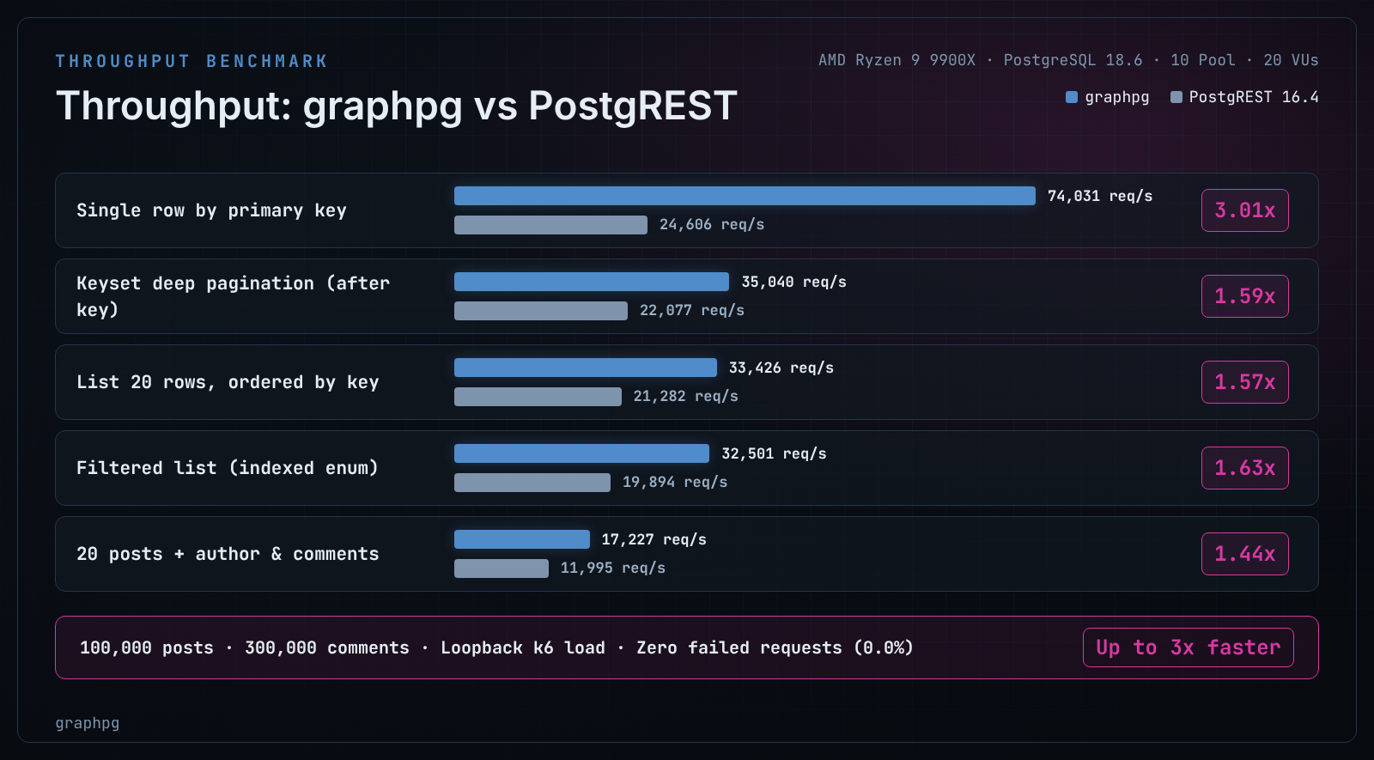Click the 35,040 req/s value
Viewport: 1374px width, 760px height.
click(x=794, y=282)
